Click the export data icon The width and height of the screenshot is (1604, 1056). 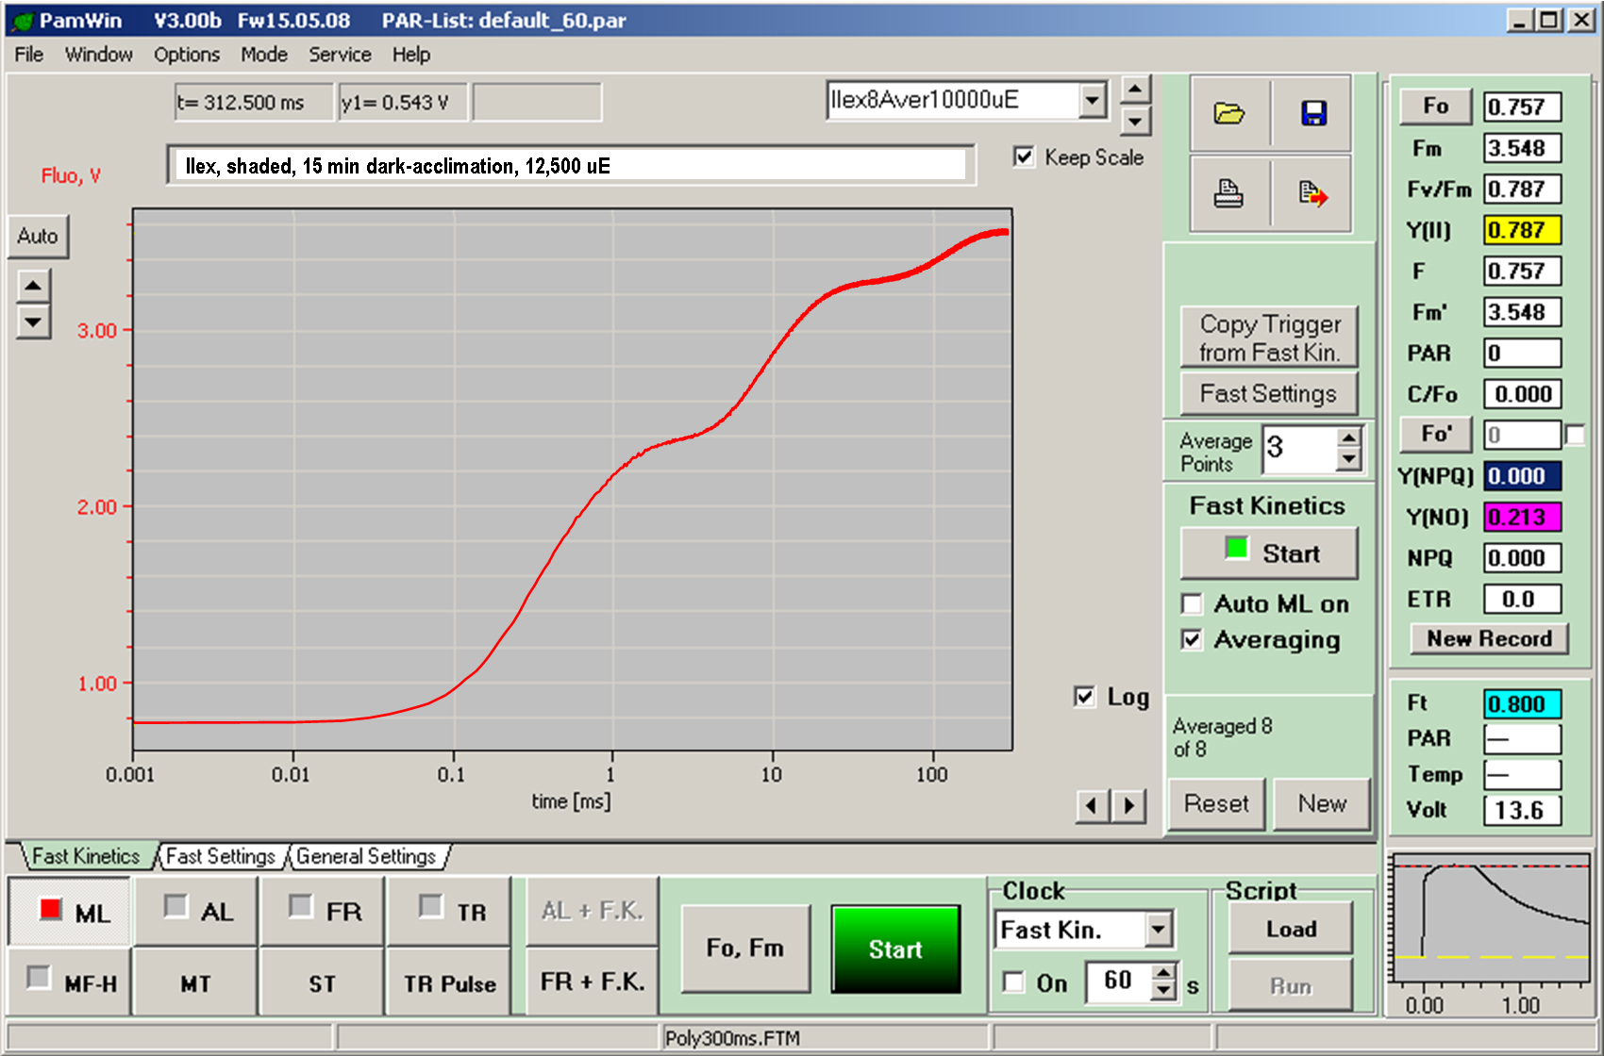tap(1313, 194)
